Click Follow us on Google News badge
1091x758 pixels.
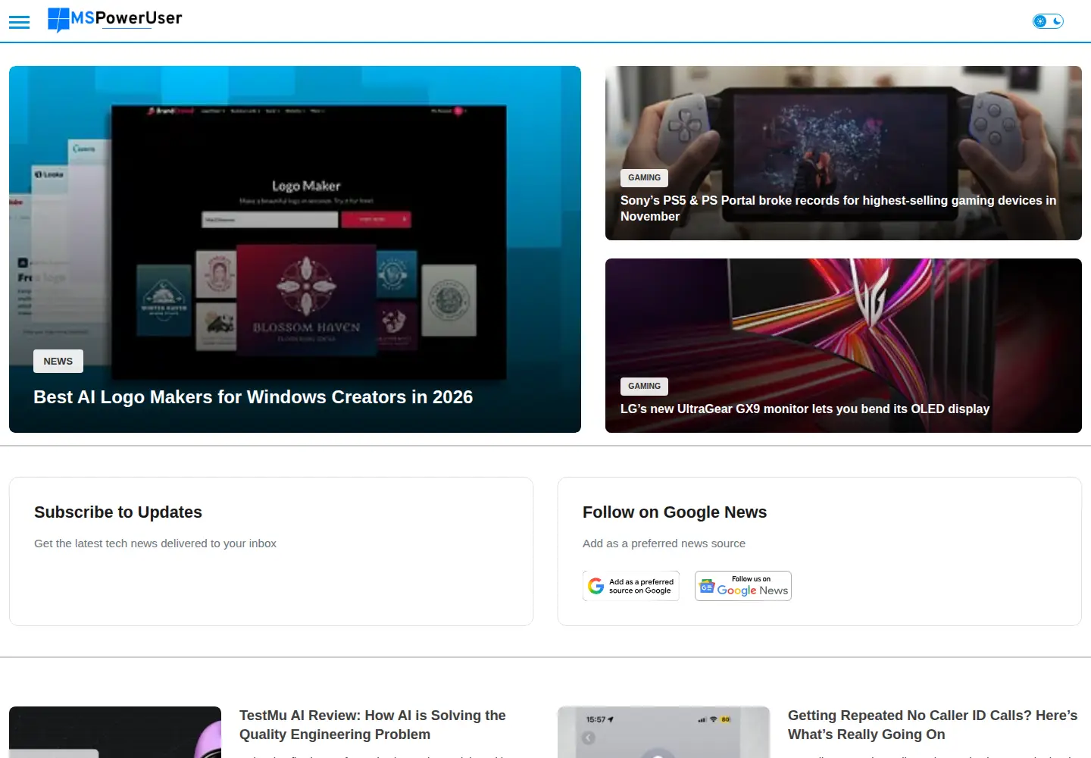pyautogui.click(x=743, y=586)
